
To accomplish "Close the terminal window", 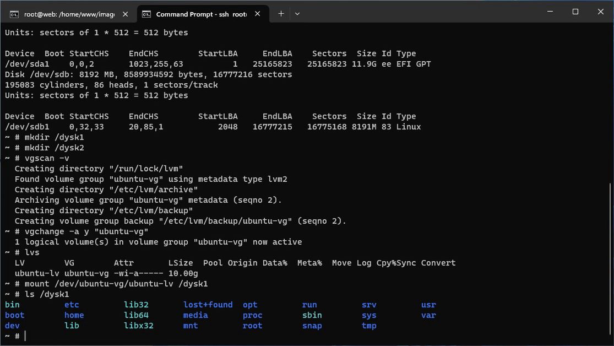I will pos(601,12).
